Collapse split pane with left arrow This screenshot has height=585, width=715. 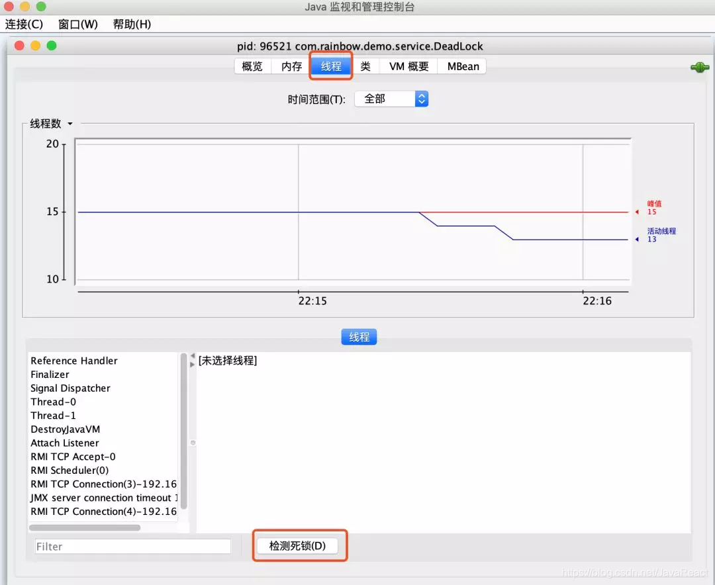[193, 356]
